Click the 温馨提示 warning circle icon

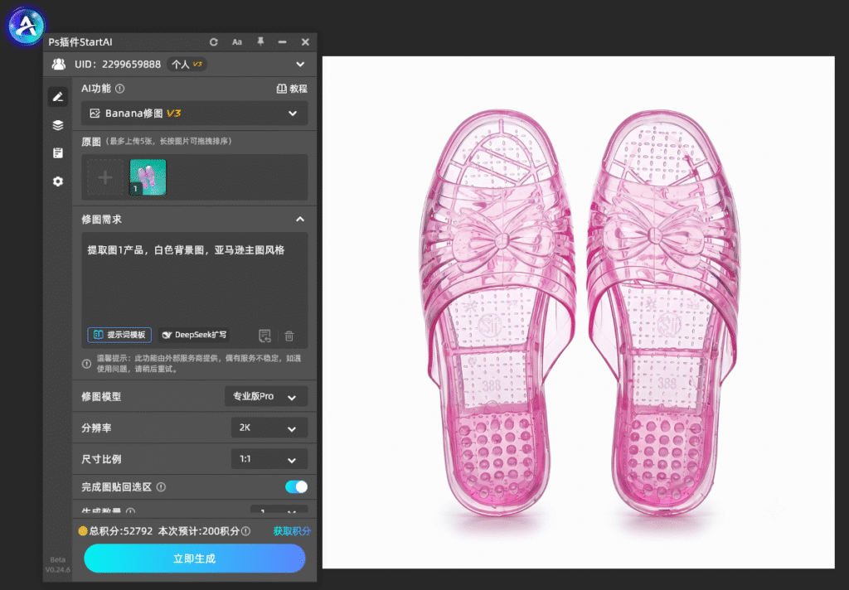(x=86, y=364)
